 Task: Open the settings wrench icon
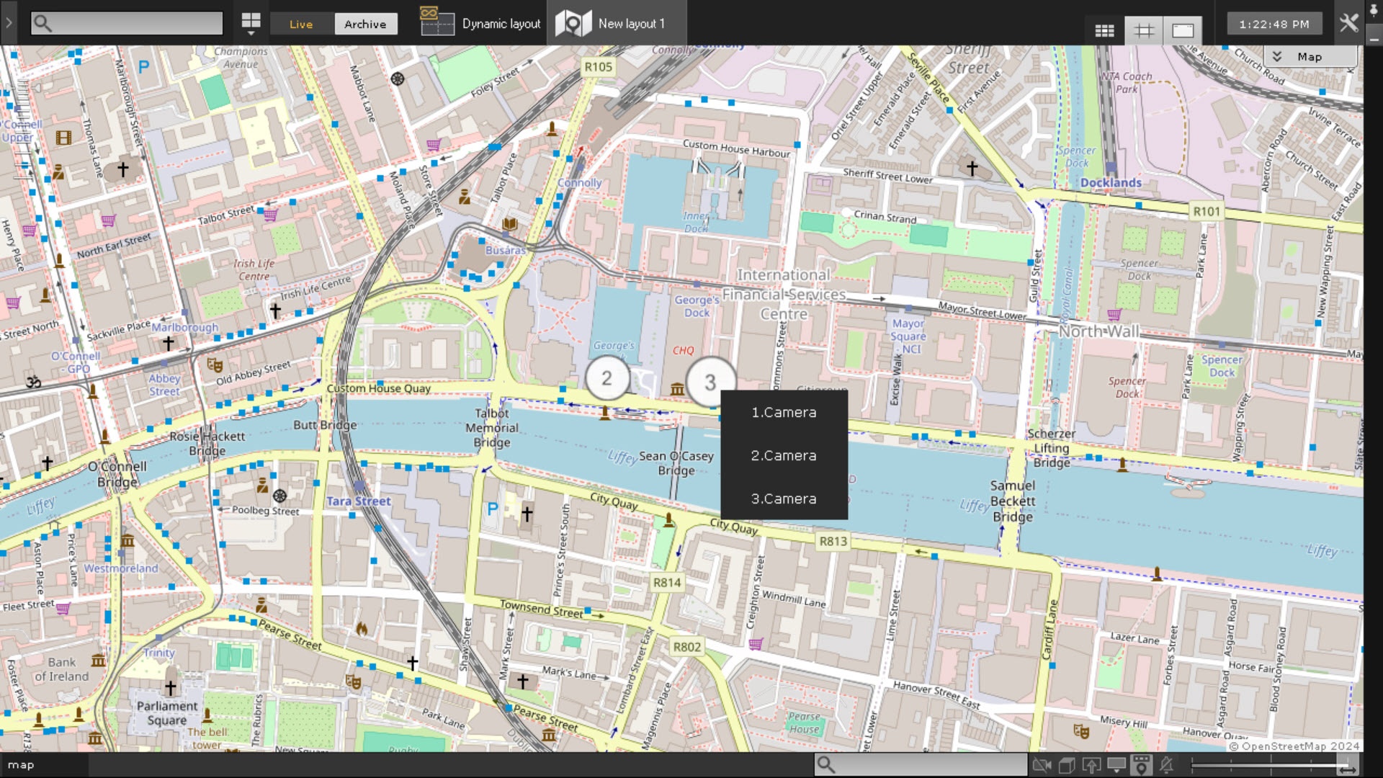[1348, 23]
